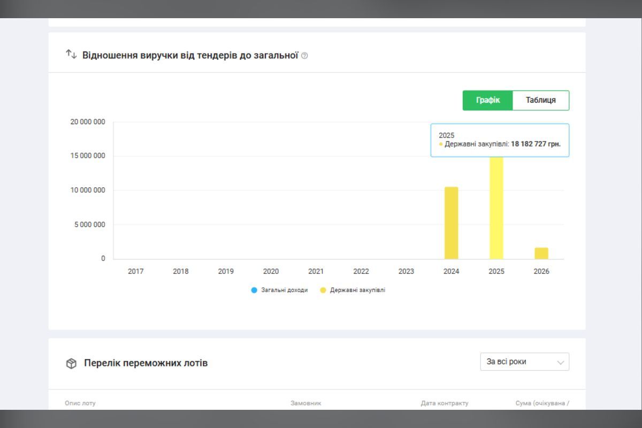Select the "Графік" tab
The height and width of the screenshot is (428, 642).
[x=488, y=100]
